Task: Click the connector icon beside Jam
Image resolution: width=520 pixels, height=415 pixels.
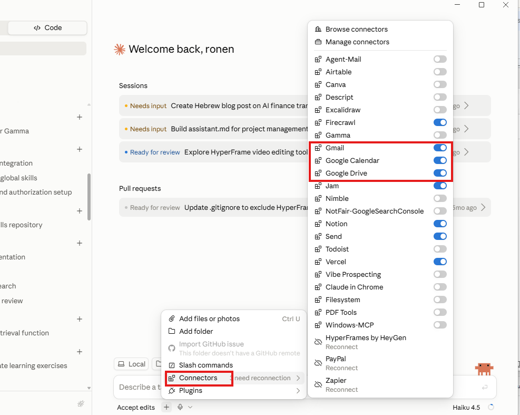Action: point(318,186)
